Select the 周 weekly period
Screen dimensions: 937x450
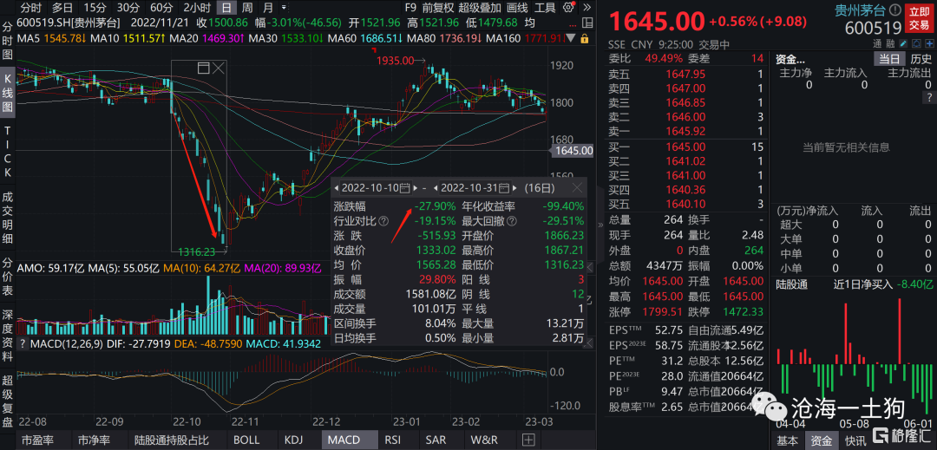(x=246, y=9)
